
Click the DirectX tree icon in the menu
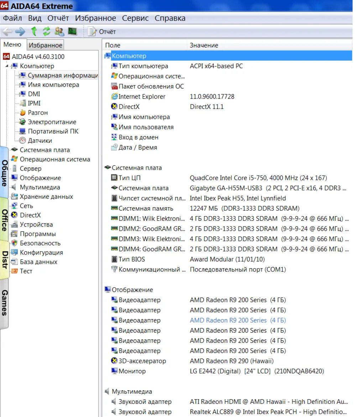pyautogui.click(x=15, y=215)
